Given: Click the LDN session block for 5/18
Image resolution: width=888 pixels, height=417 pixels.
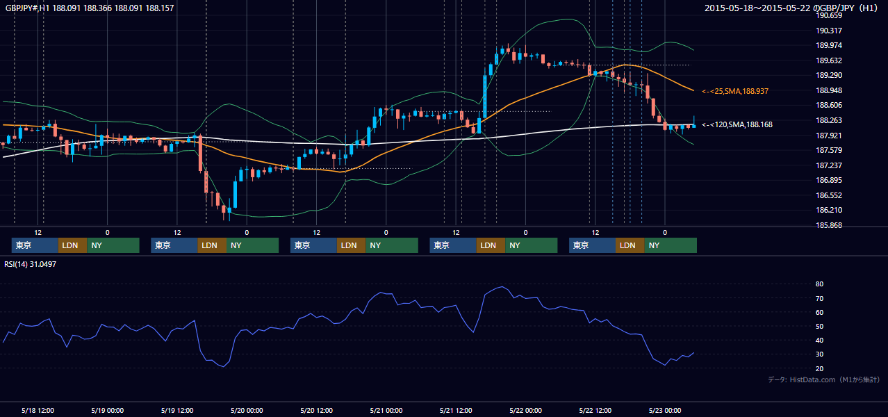Looking at the screenshot, I should [72, 245].
